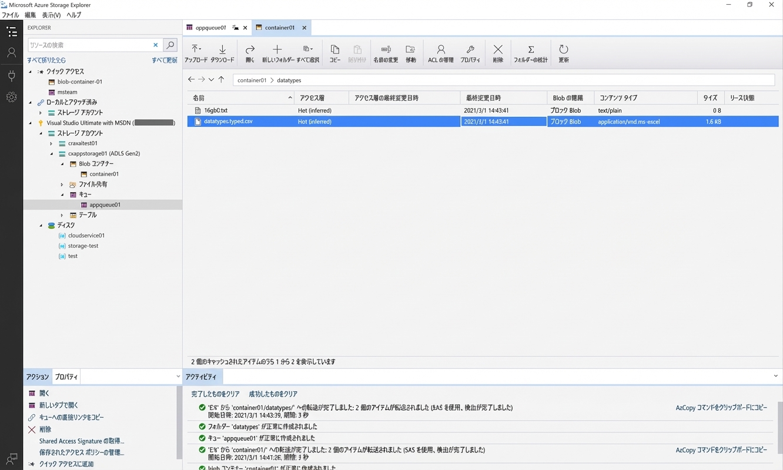Open the 表示(V) menu

click(x=51, y=15)
